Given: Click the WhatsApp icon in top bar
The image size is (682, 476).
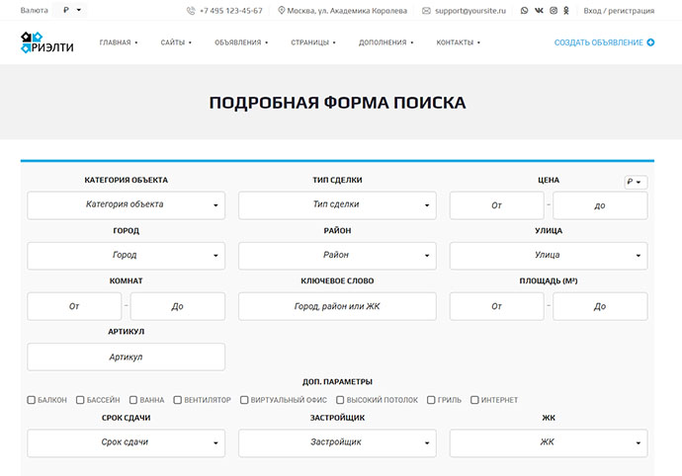Looking at the screenshot, I should pos(524,11).
